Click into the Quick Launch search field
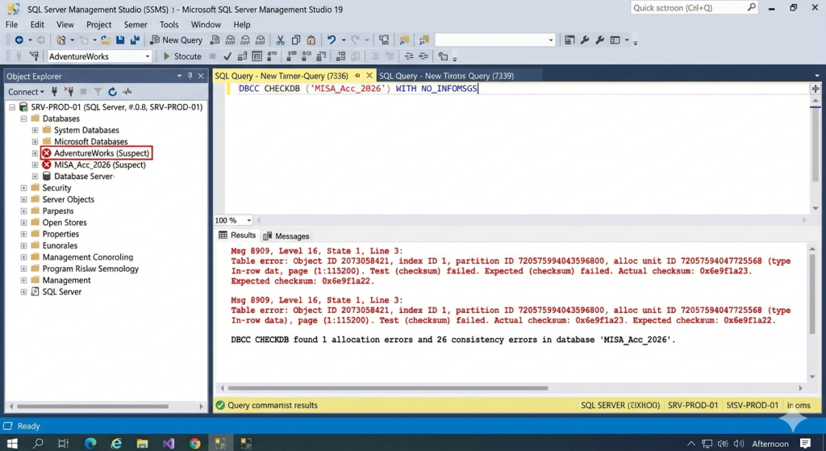The width and height of the screenshot is (826, 451). (x=688, y=7)
